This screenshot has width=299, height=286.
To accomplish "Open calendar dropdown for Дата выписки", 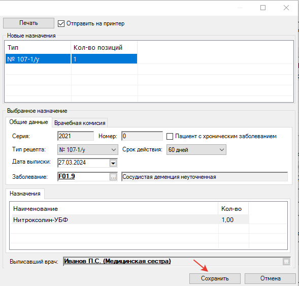I will [x=113, y=163].
